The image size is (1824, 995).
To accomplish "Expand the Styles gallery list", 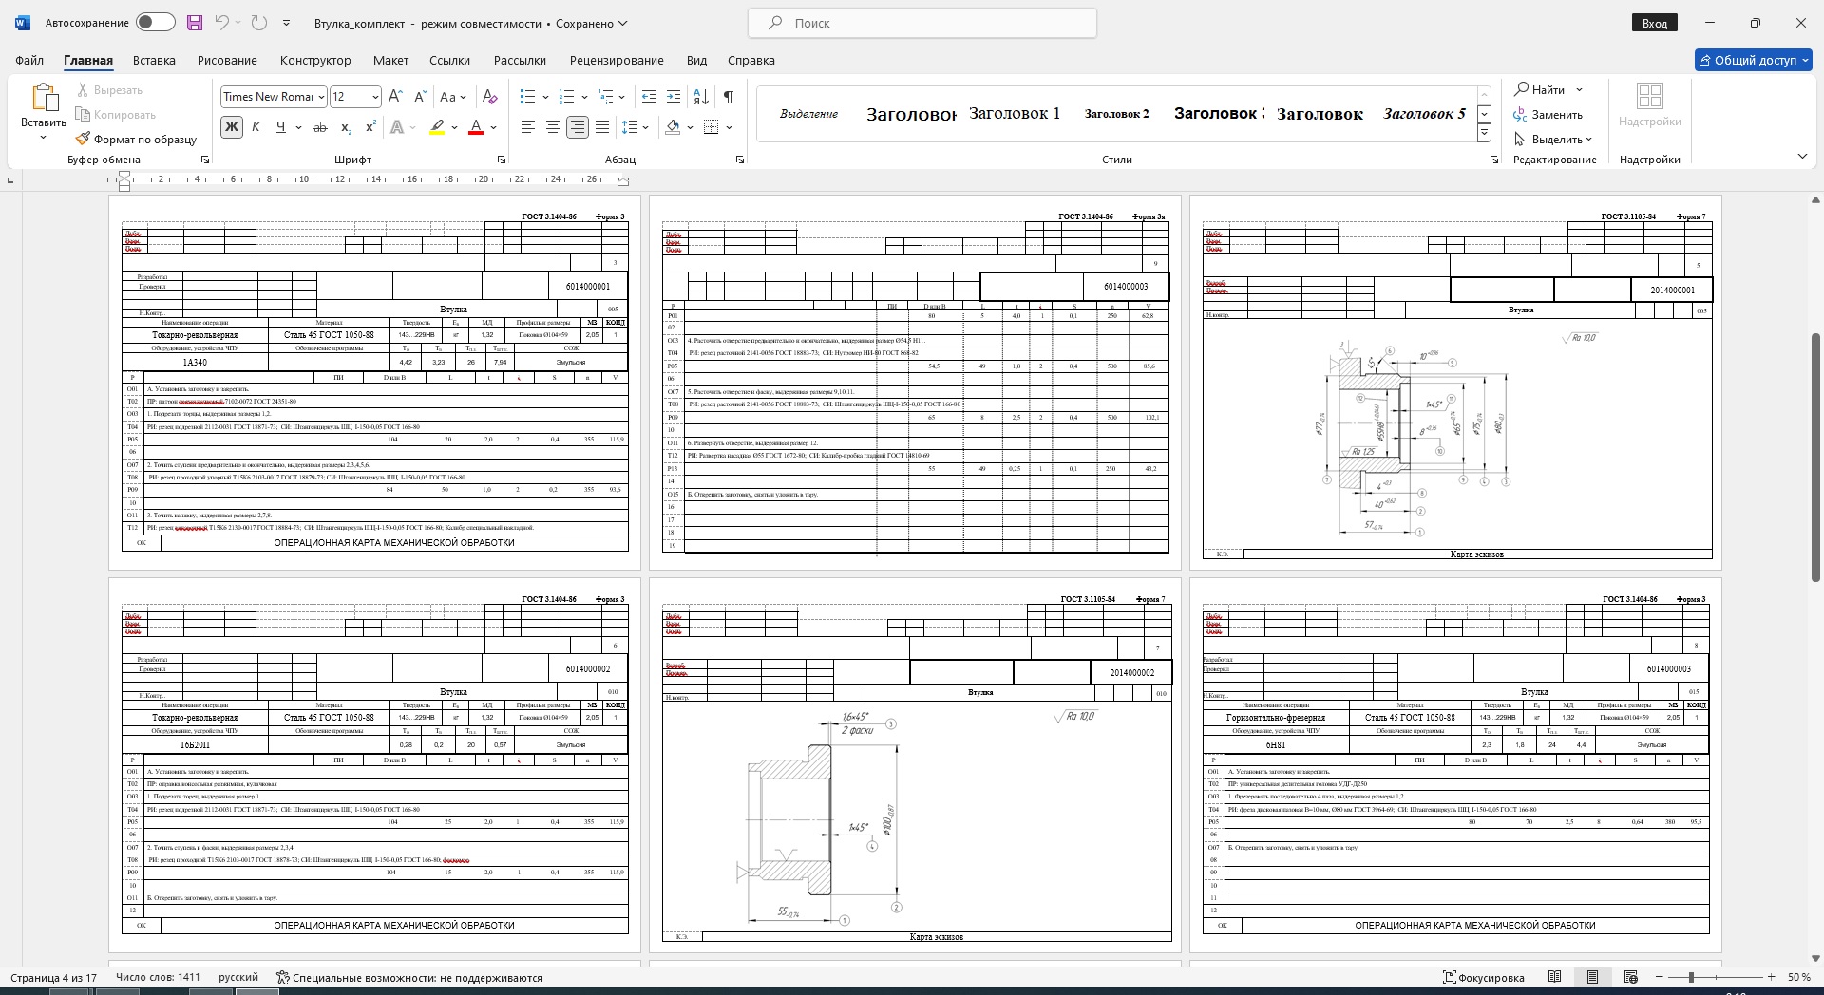I will click(1484, 134).
